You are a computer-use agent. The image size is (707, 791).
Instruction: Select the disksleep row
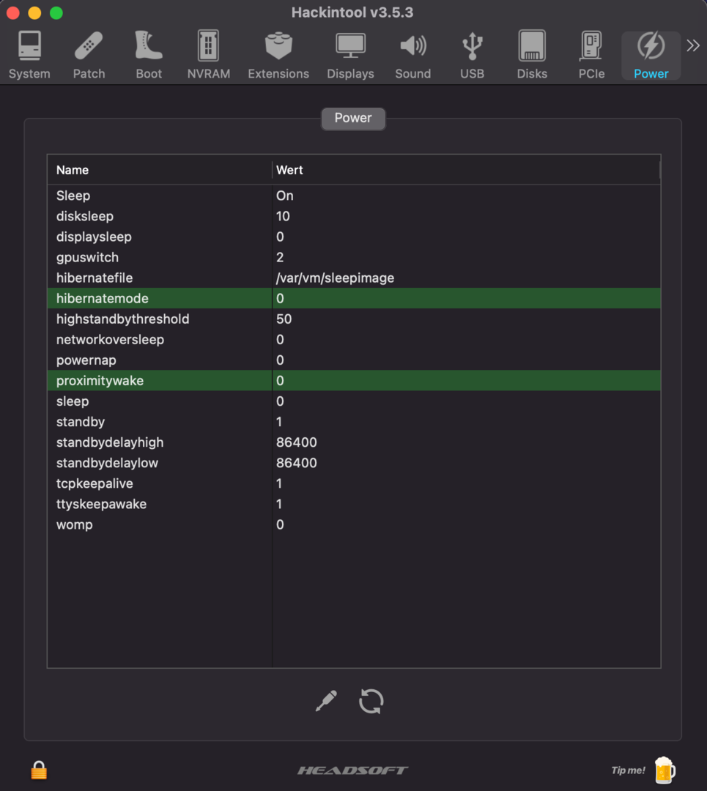[354, 216]
